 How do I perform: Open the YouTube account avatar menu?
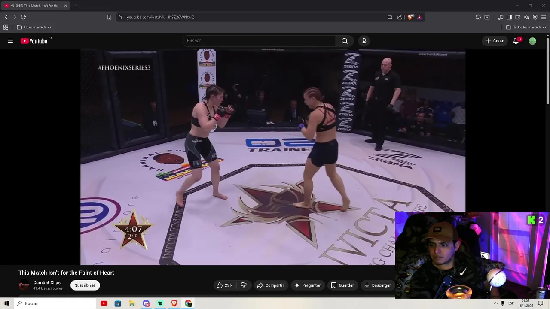pos(532,41)
